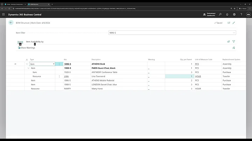This screenshot has height=141, width=252.
Task: Select the Home tab
Action: click(20, 42)
